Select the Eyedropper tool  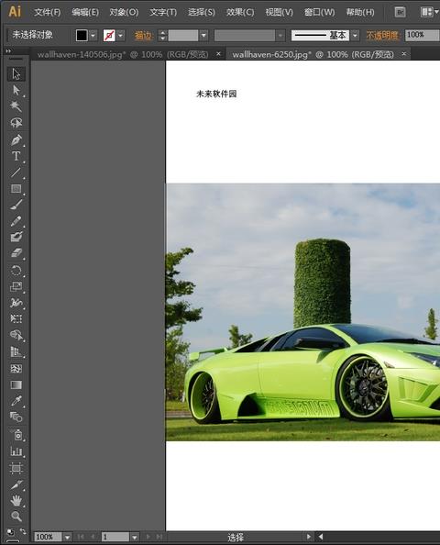click(x=16, y=401)
